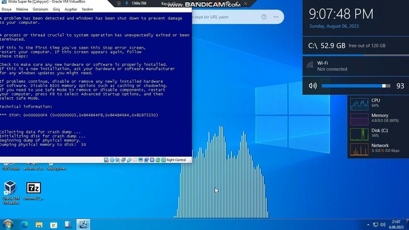Click the USB devices icon in VM status bar

pos(130,160)
